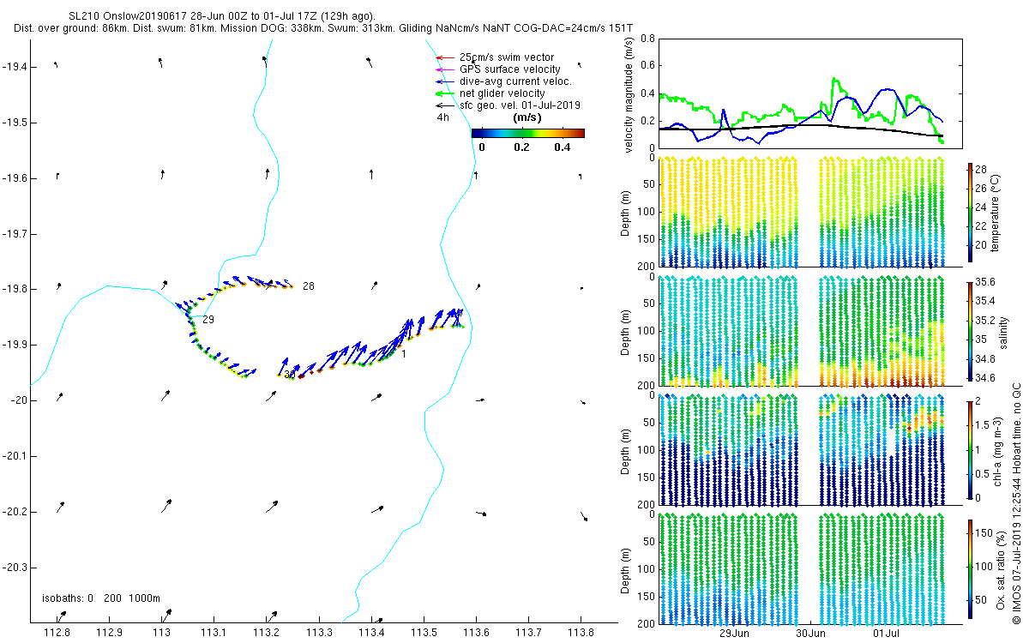Click the Ox. sat. ratio colorbar
Image resolution: width=1029 pixels, height=643 pixels.
[x=971, y=568]
